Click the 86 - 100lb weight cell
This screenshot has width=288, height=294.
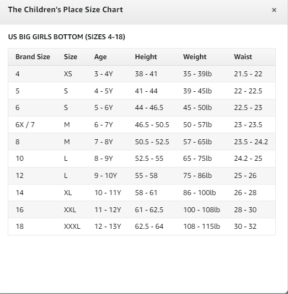pyautogui.click(x=200, y=193)
